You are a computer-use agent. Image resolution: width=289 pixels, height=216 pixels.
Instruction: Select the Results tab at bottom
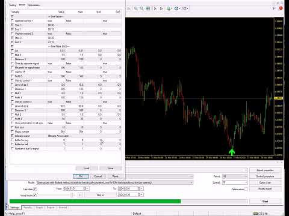point(28,208)
